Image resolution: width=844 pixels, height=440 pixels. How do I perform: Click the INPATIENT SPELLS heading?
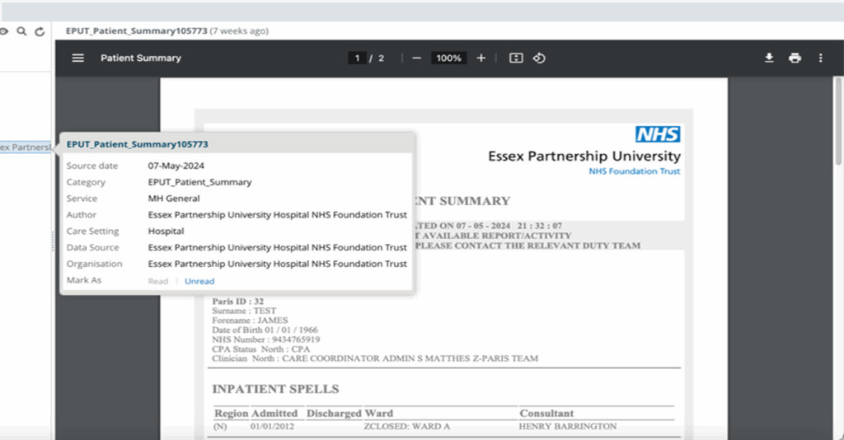tap(275, 389)
